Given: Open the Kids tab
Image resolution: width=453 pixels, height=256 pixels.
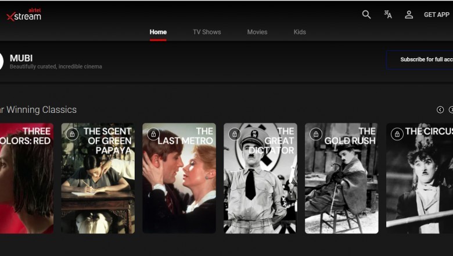Looking at the screenshot, I should pos(300,32).
